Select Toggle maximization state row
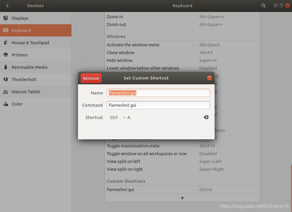The image size is (292, 212). coord(182,146)
